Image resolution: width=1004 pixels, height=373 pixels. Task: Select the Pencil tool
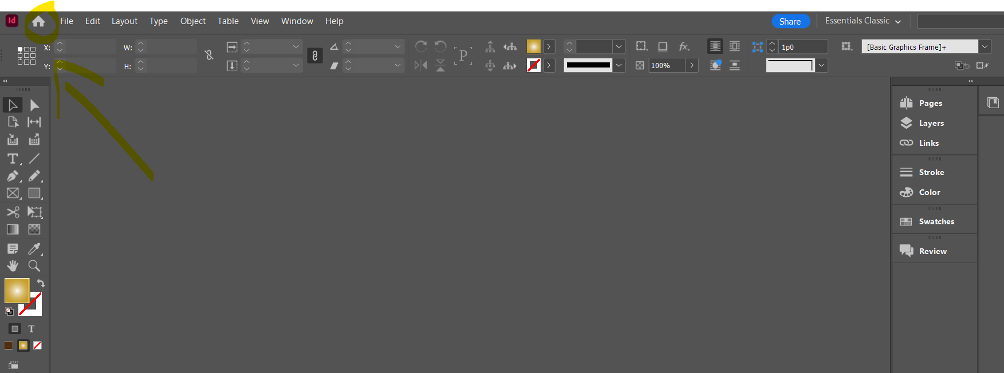34,176
